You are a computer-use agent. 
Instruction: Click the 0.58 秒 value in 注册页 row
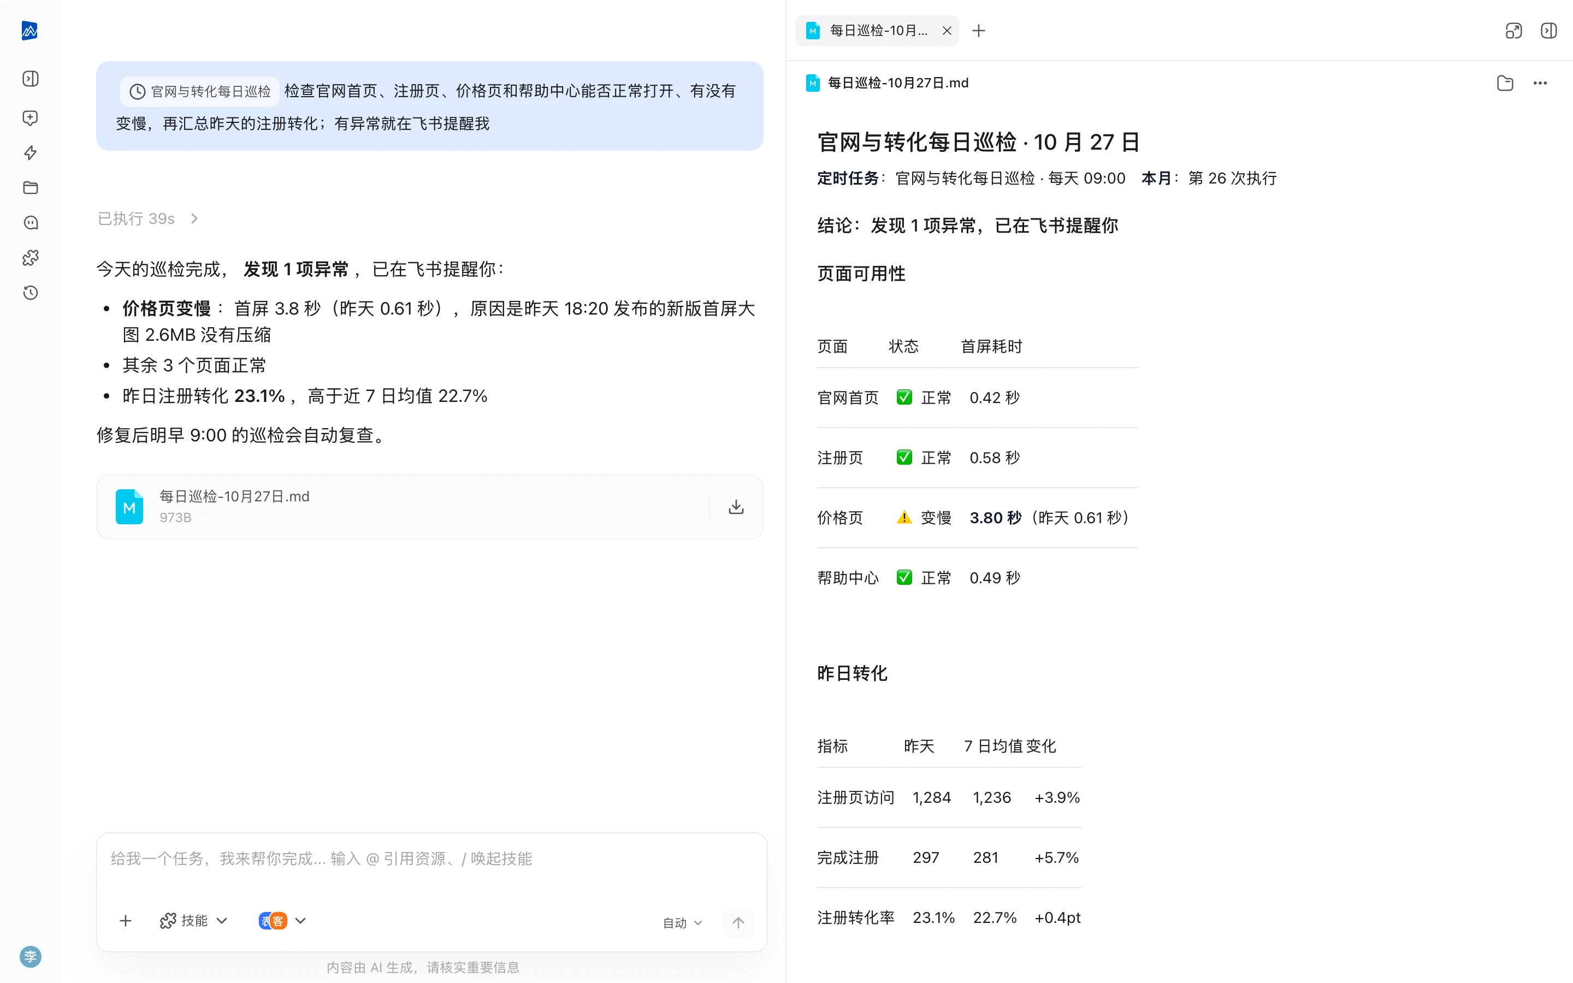pyautogui.click(x=995, y=458)
